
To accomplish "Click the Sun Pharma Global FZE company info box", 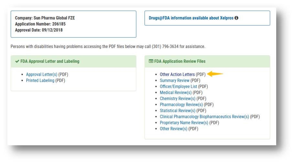I will pyautogui.click(x=73, y=24).
